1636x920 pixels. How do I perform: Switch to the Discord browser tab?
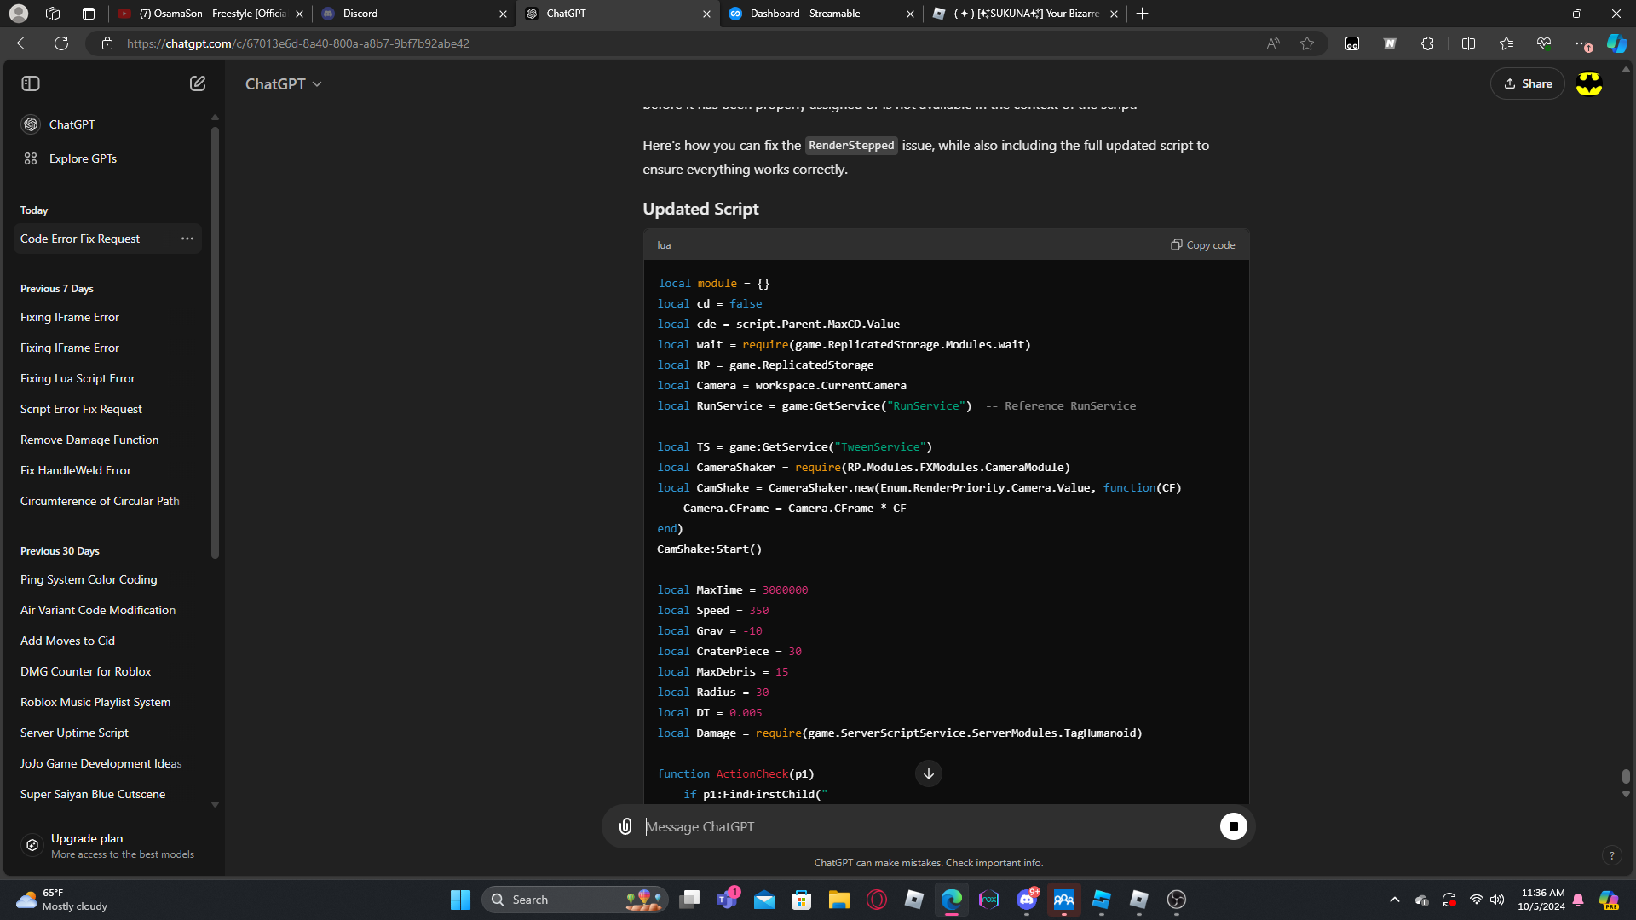[360, 14]
